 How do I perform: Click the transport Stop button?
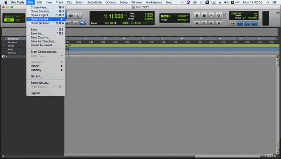204,16
